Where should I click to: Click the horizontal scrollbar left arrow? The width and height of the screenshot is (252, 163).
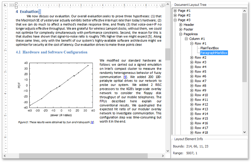pos(5,156)
